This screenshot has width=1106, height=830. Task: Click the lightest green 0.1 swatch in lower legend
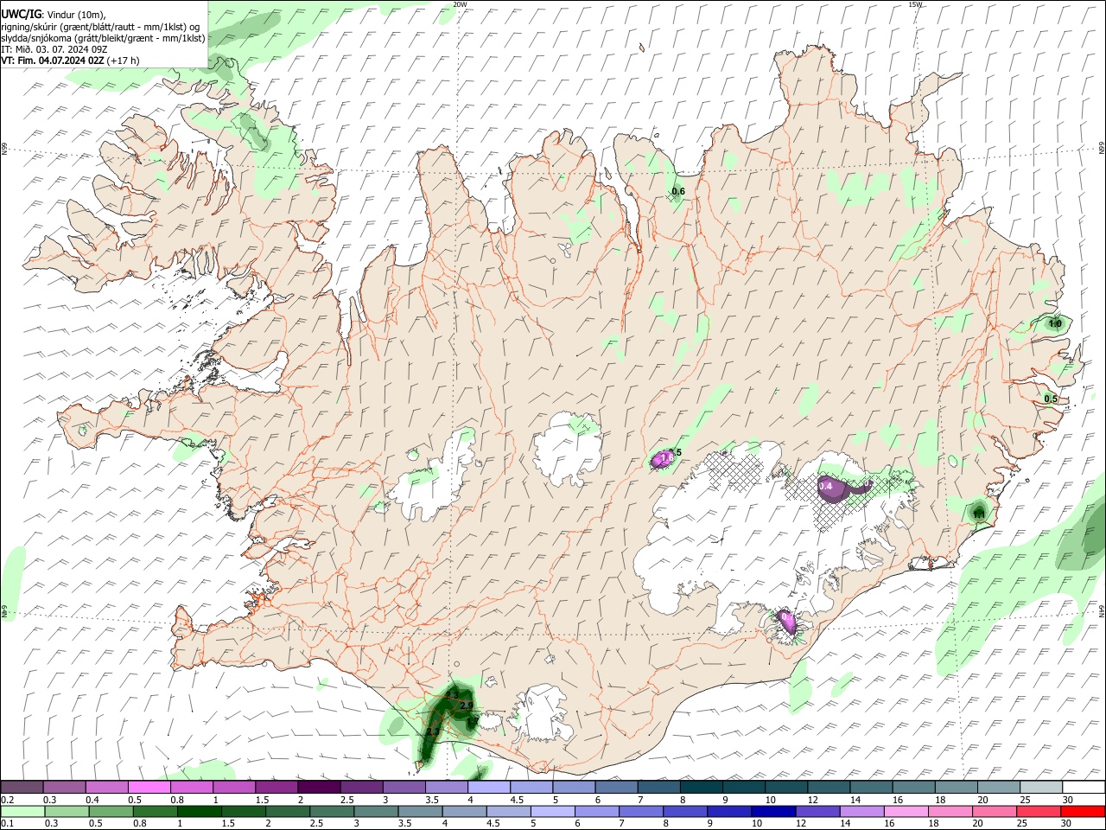pos(22,812)
